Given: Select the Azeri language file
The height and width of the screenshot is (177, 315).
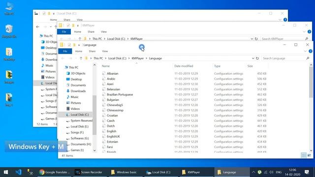Looking at the screenshot, I should pos(110,84).
